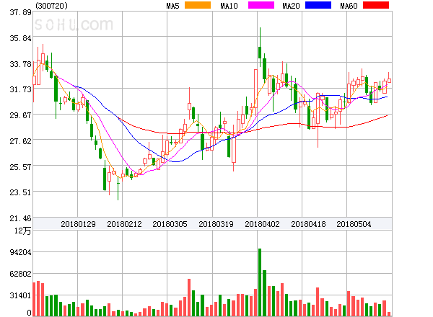Click the red MA60 legend swatch

pos(376,5)
